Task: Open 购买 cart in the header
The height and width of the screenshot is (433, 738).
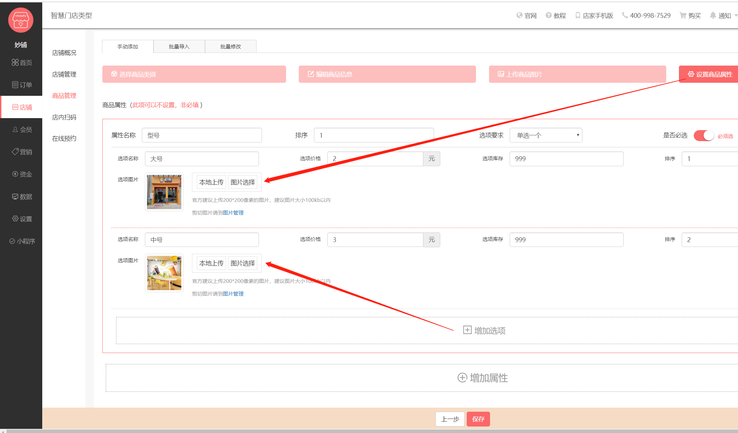Action: click(x=690, y=16)
